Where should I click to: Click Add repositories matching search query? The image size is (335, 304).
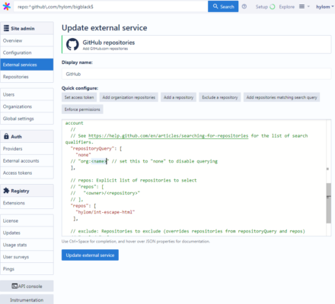282,97
